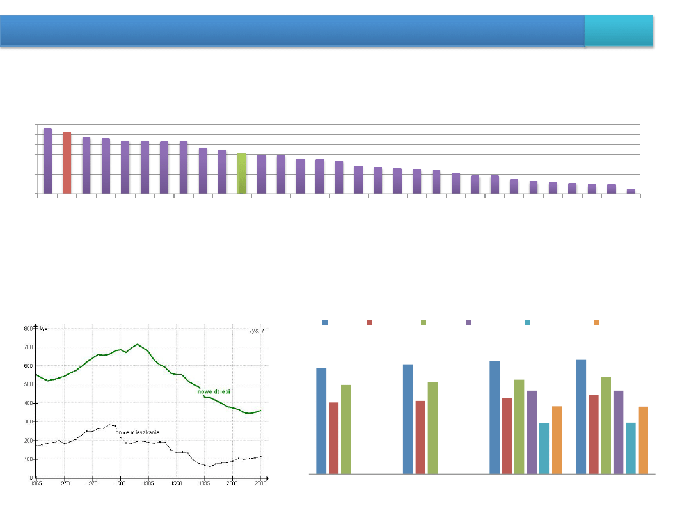
Task: Pick the green legend swatch
Action: (x=424, y=323)
